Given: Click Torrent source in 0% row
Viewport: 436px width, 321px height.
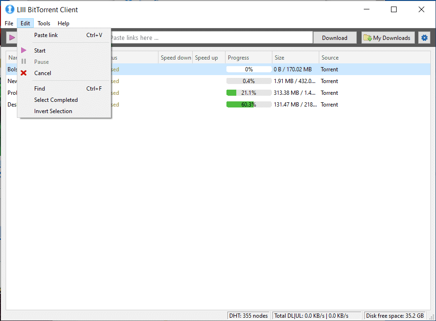Looking at the screenshot, I should click(x=329, y=69).
